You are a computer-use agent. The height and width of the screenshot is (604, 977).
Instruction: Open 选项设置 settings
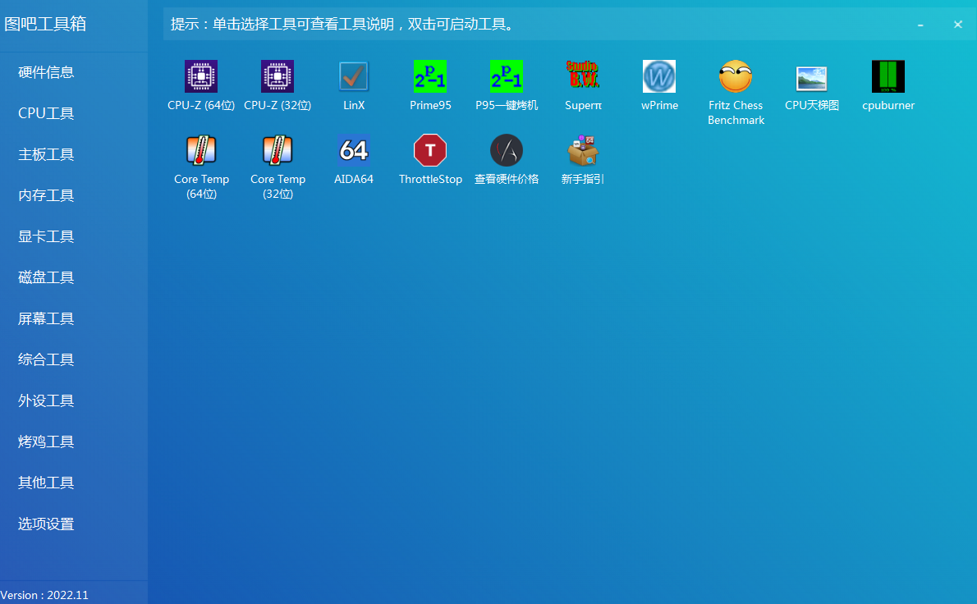click(46, 524)
